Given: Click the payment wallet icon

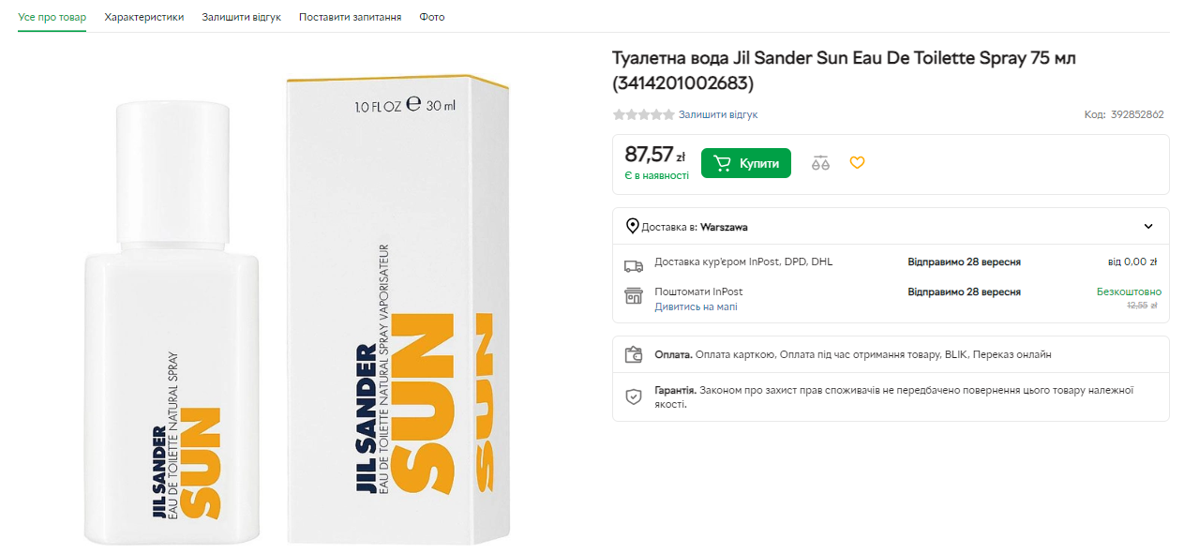Looking at the screenshot, I should pyautogui.click(x=634, y=355).
